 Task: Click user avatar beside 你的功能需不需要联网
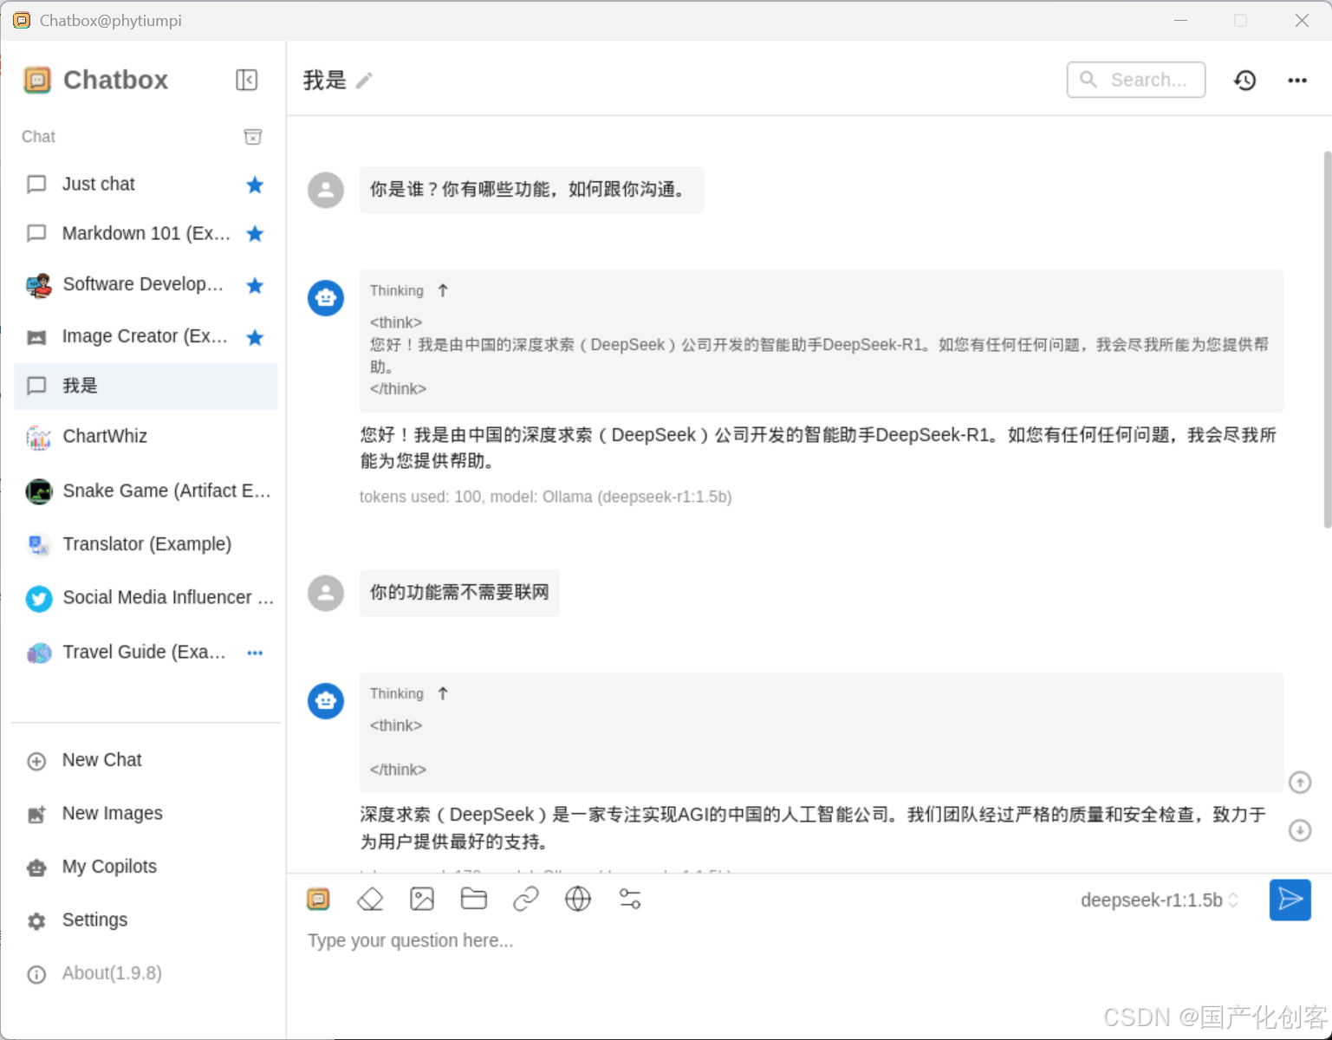(326, 593)
